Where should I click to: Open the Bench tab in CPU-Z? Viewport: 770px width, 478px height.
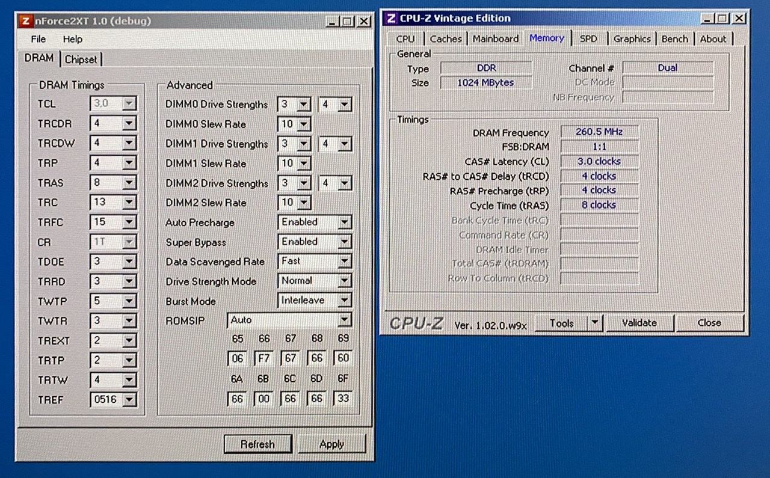[x=675, y=39]
